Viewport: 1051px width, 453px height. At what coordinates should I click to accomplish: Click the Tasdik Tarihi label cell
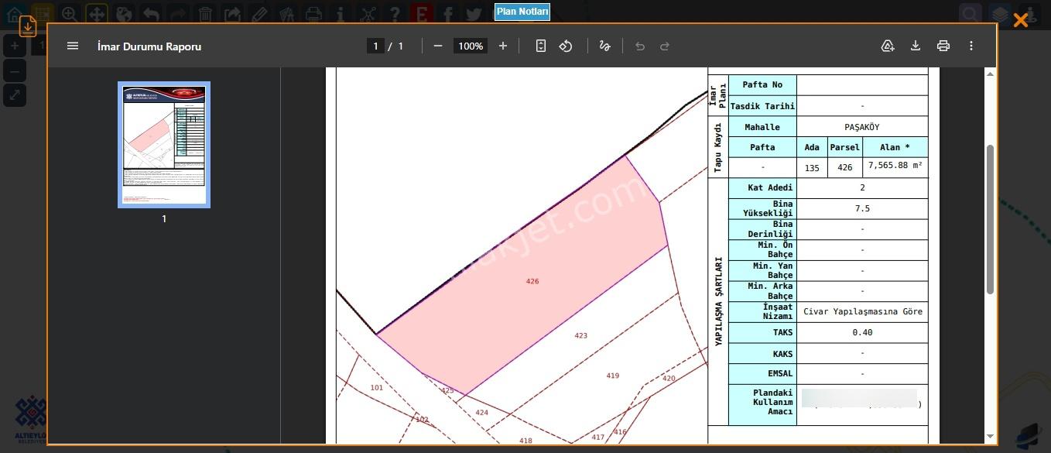click(x=762, y=106)
